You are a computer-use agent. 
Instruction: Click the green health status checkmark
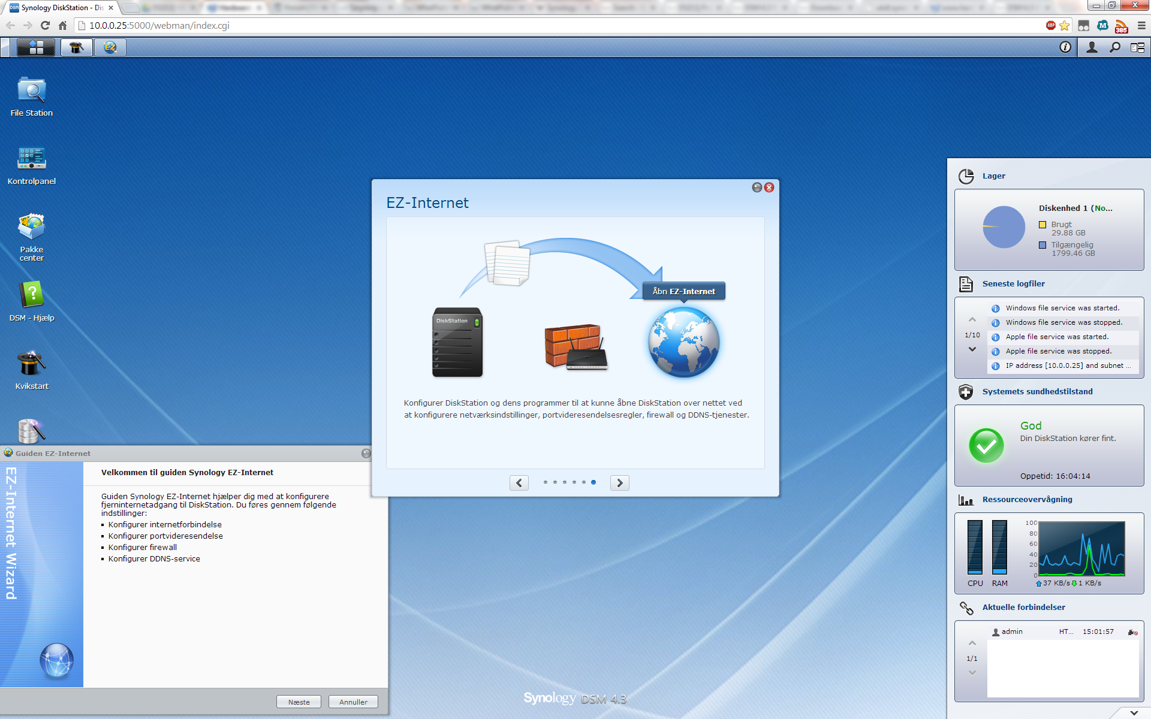click(x=986, y=445)
